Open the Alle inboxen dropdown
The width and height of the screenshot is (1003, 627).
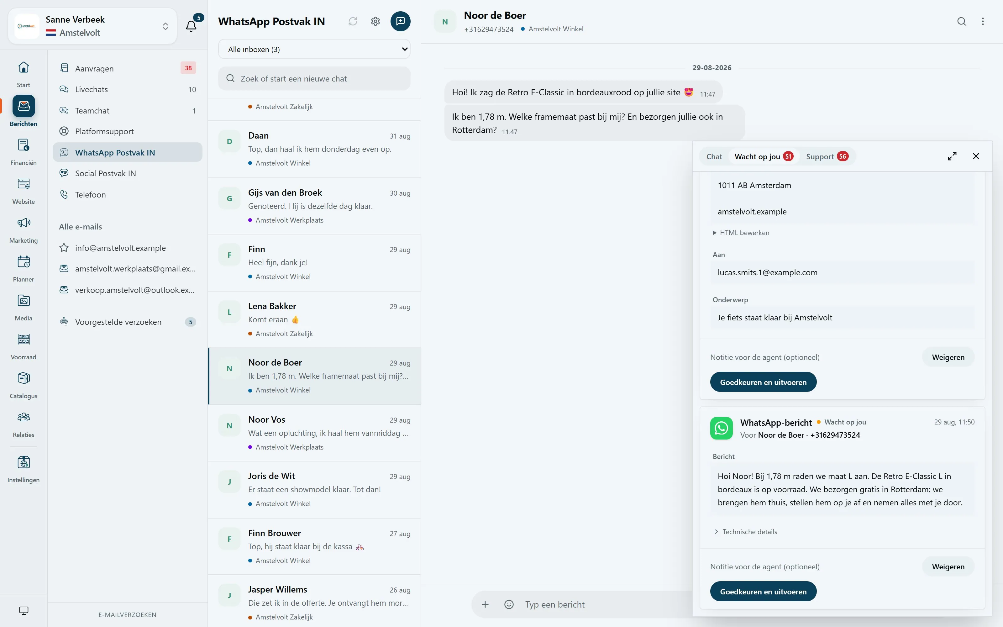pos(314,49)
